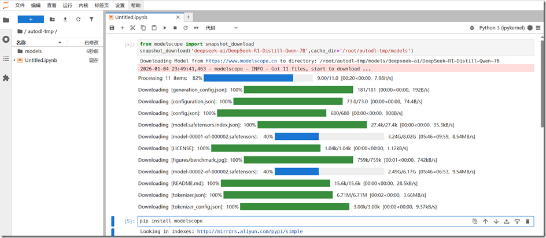Click the snapshot_download code cell editor
The image size is (546, 238).
(335, 47)
